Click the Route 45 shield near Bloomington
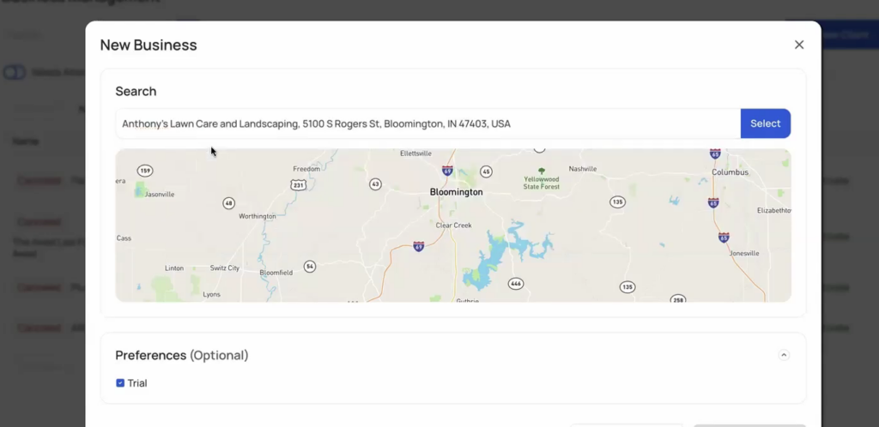The height and width of the screenshot is (427, 879). tap(486, 171)
